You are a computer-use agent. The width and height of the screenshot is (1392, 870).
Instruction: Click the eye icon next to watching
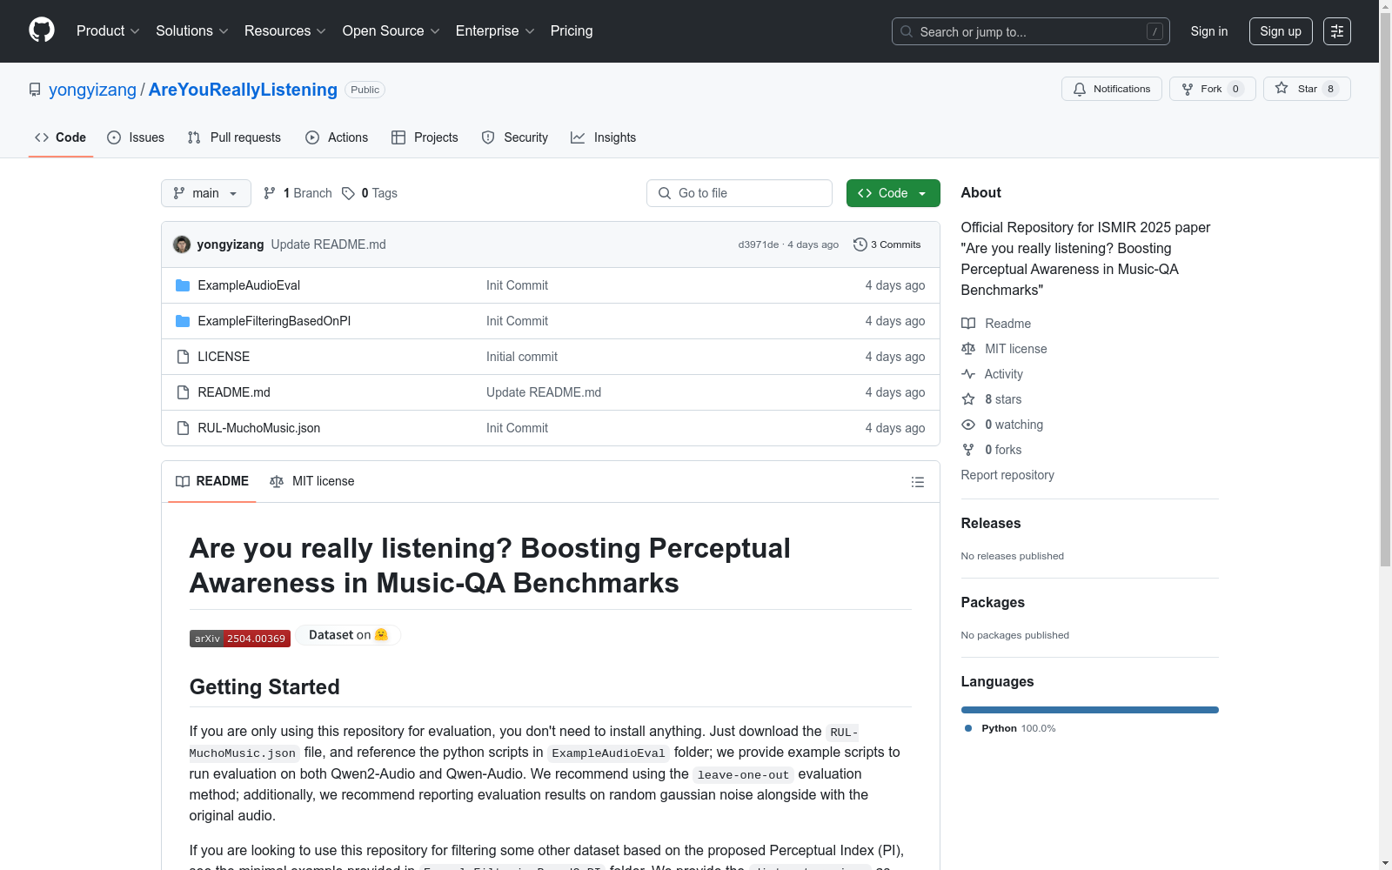point(968,425)
